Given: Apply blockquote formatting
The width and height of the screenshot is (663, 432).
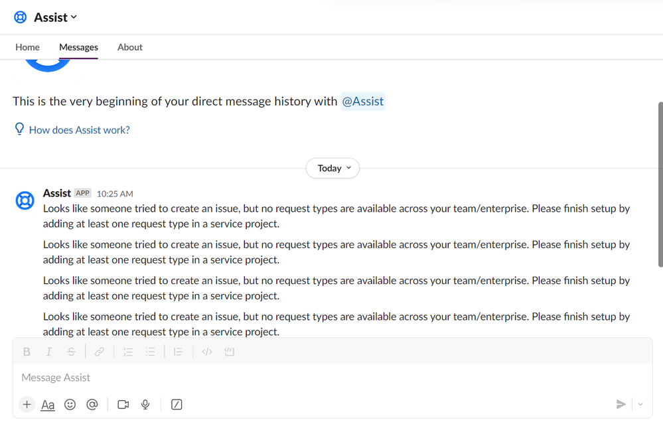Looking at the screenshot, I should click(179, 352).
